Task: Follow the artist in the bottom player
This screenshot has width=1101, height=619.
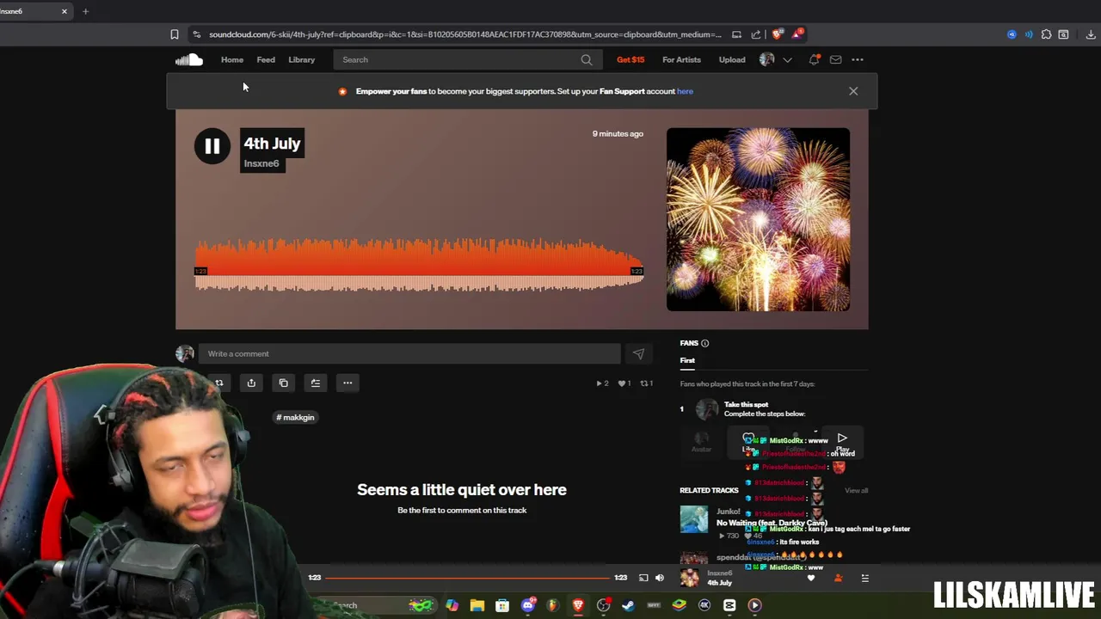Action: click(x=838, y=578)
